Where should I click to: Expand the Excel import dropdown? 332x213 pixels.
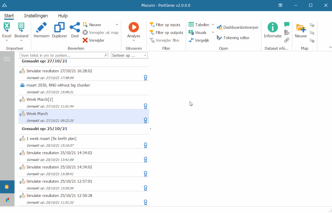coord(7,40)
